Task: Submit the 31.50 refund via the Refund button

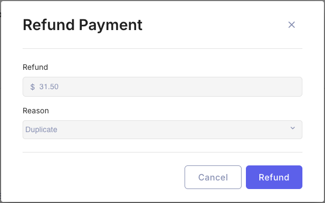Action: pos(274,177)
